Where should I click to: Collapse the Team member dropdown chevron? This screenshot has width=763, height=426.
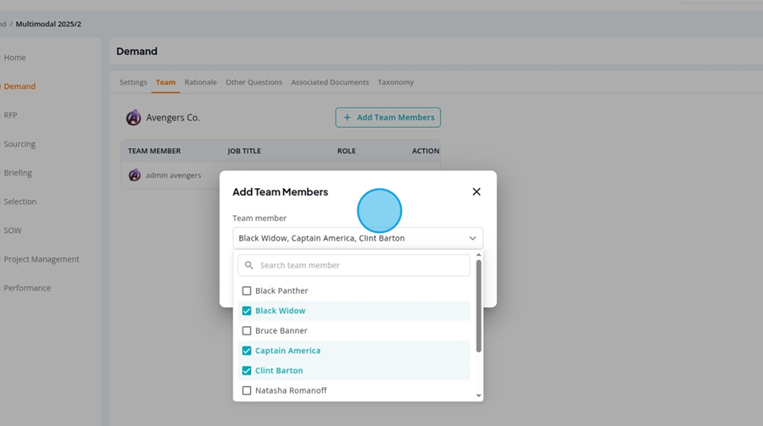(x=472, y=238)
